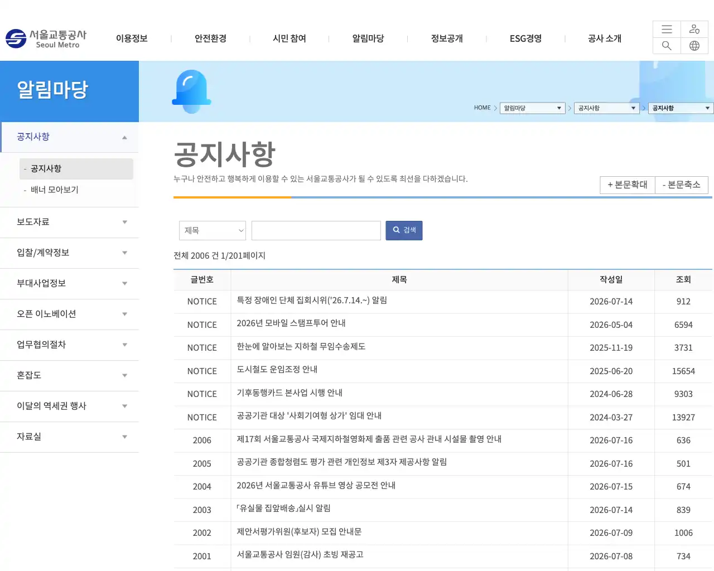Open the 제목 search-type dropdown
The image size is (714, 571).
[x=213, y=231]
